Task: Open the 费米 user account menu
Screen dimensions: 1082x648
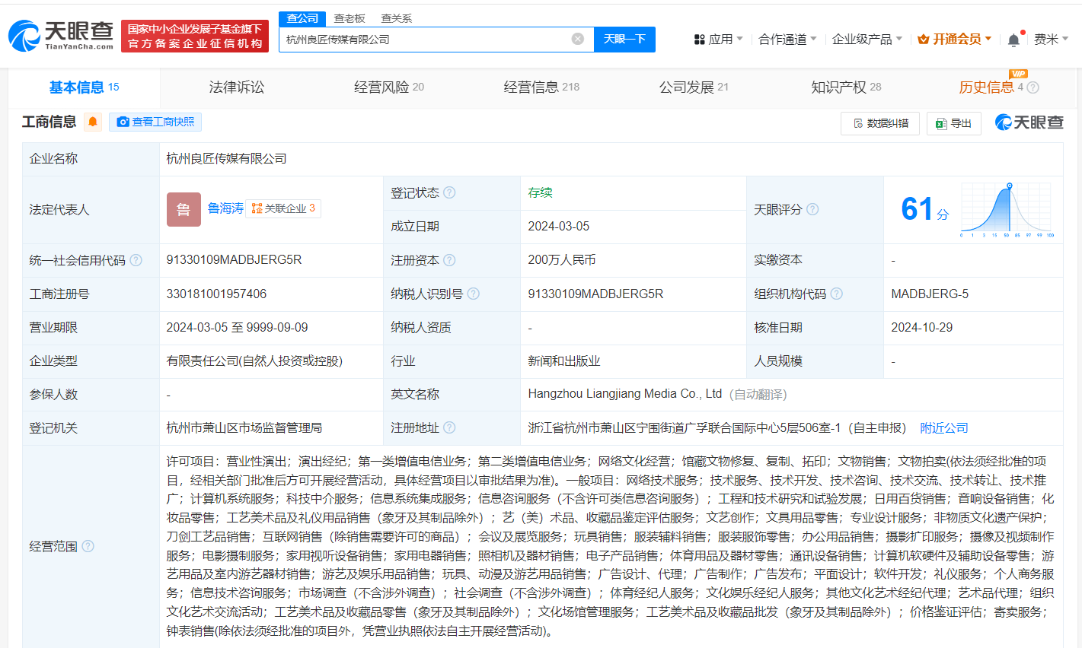Action: click(x=1051, y=39)
